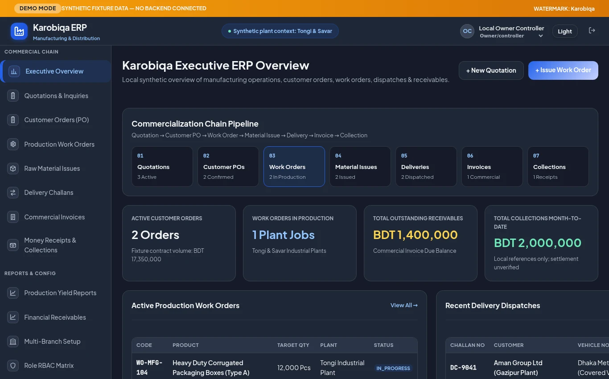Click the BDT 2,000,000 collections value
The image size is (609, 379).
pyautogui.click(x=538, y=243)
